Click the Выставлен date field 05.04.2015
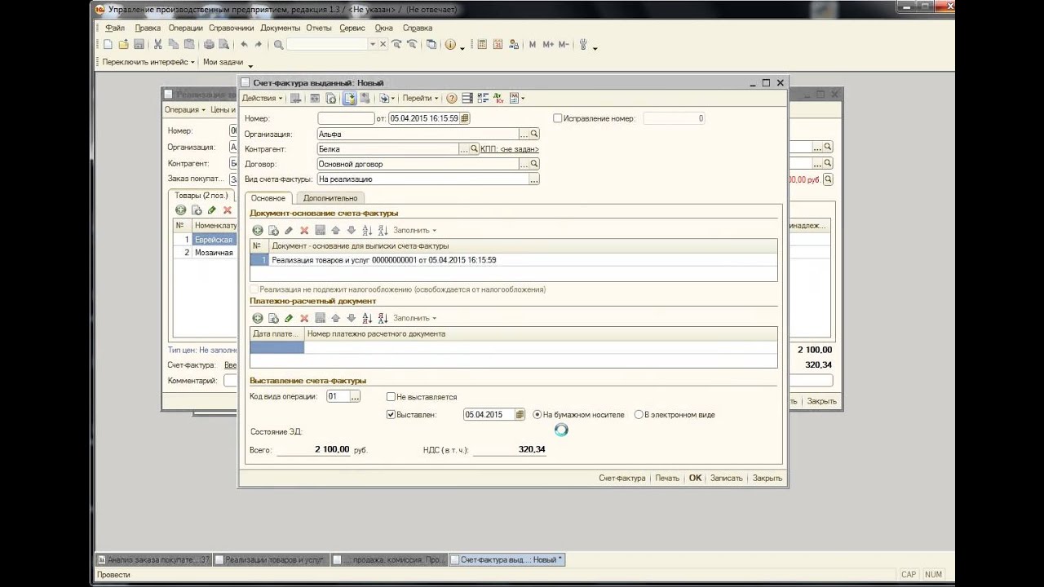This screenshot has width=1044, height=587. tap(489, 415)
